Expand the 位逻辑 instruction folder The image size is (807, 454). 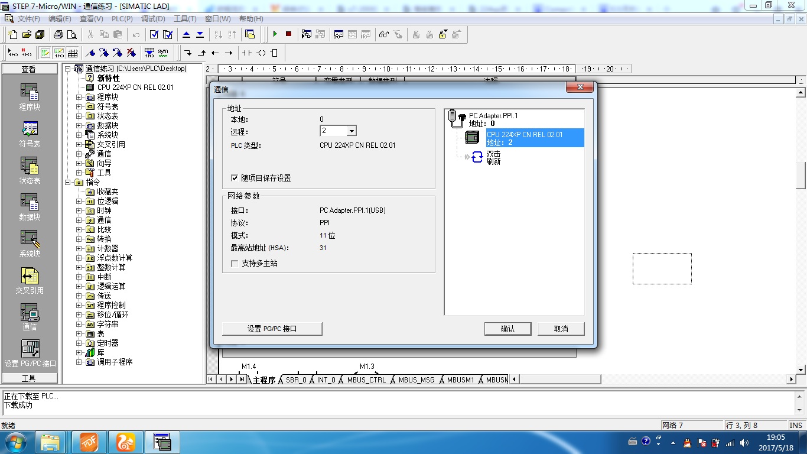coord(79,201)
